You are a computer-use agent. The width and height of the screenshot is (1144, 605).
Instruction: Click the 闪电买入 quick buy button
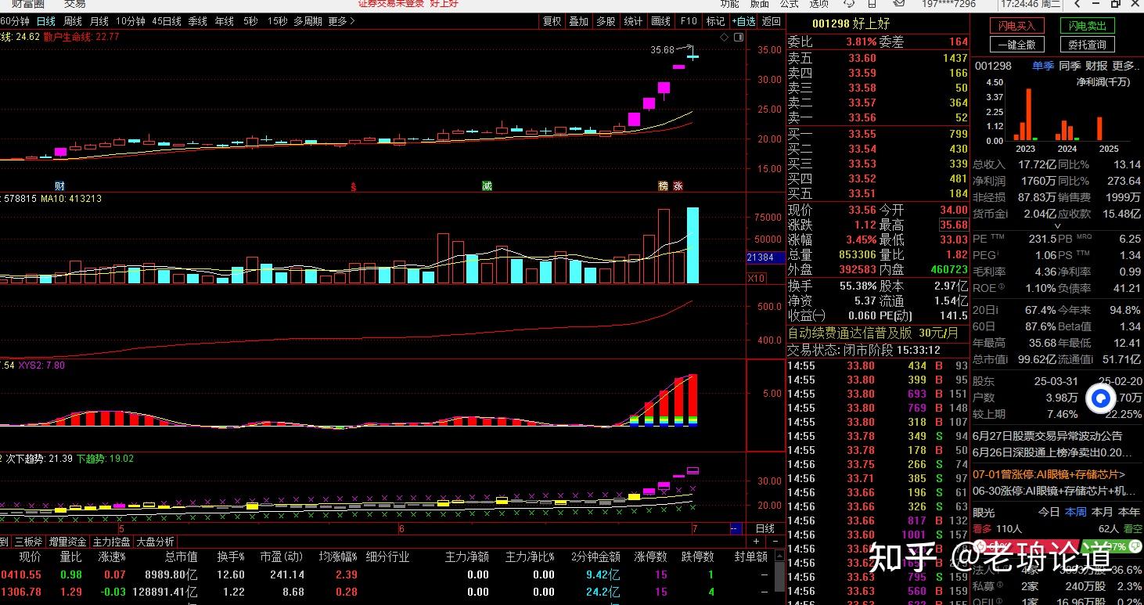(x=1016, y=26)
